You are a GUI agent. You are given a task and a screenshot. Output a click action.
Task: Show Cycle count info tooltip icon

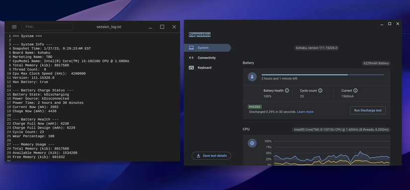coord(321,91)
